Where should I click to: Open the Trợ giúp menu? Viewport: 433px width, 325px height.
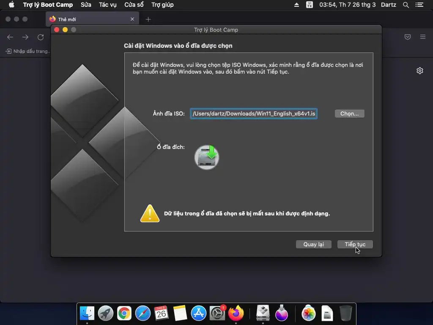click(162, 5)
